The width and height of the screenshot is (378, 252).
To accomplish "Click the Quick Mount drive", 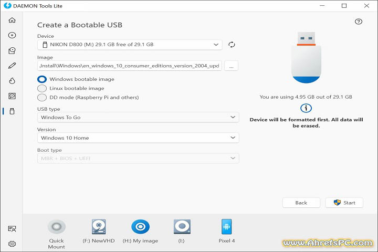I will pos(56,234).
